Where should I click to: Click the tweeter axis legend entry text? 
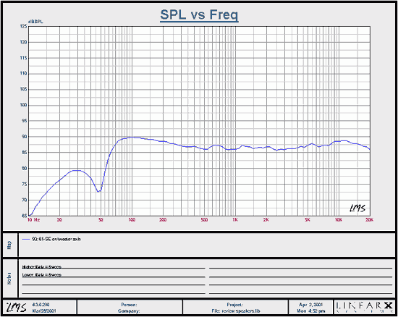[x=56, y=239]
